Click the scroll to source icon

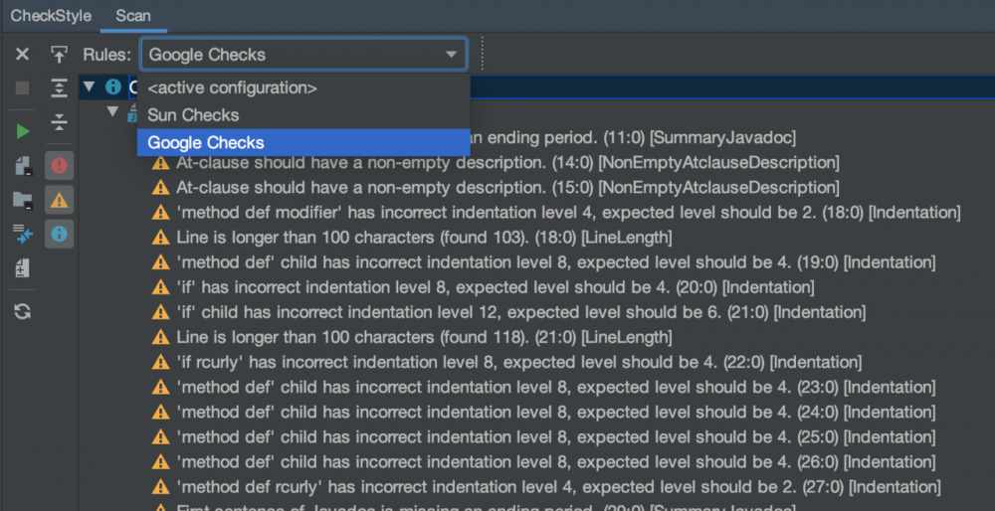pos(59,55)
